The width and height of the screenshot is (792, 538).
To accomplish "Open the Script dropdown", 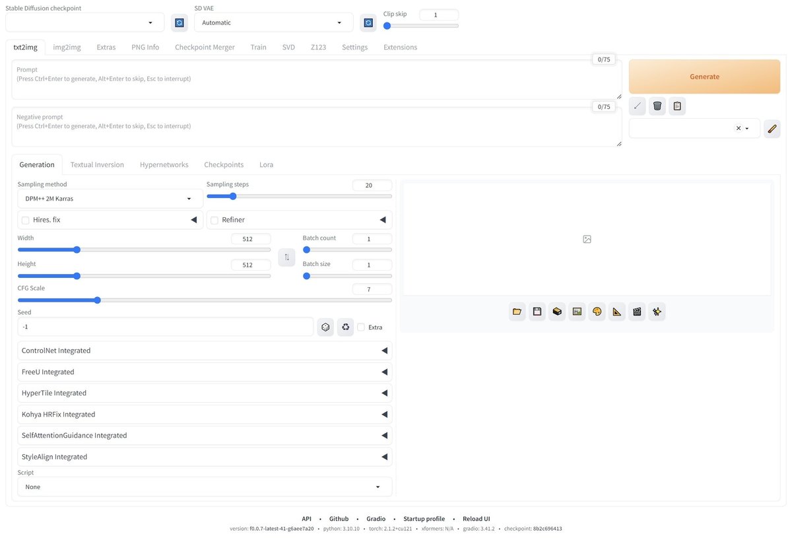I will click(205, 487).
